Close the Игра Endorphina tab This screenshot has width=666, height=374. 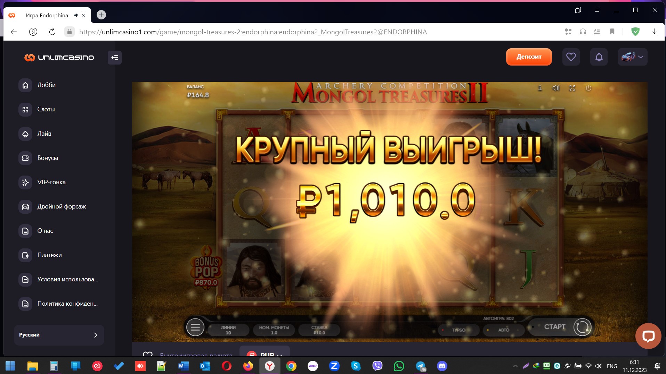pyautogui.click(x=83, y=15)
